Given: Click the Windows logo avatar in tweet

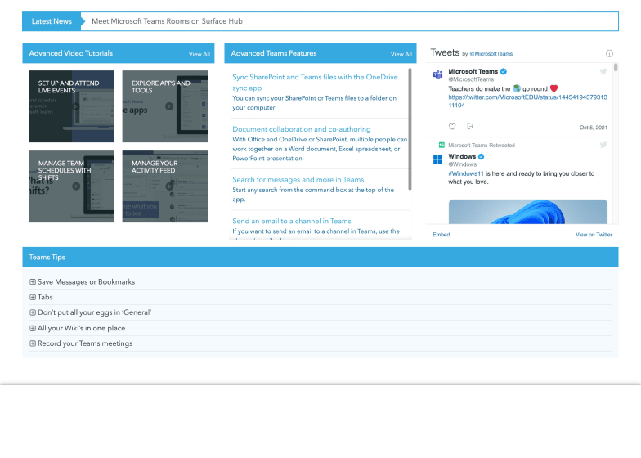Looking at the screenshot, I should tap(437, 159).
